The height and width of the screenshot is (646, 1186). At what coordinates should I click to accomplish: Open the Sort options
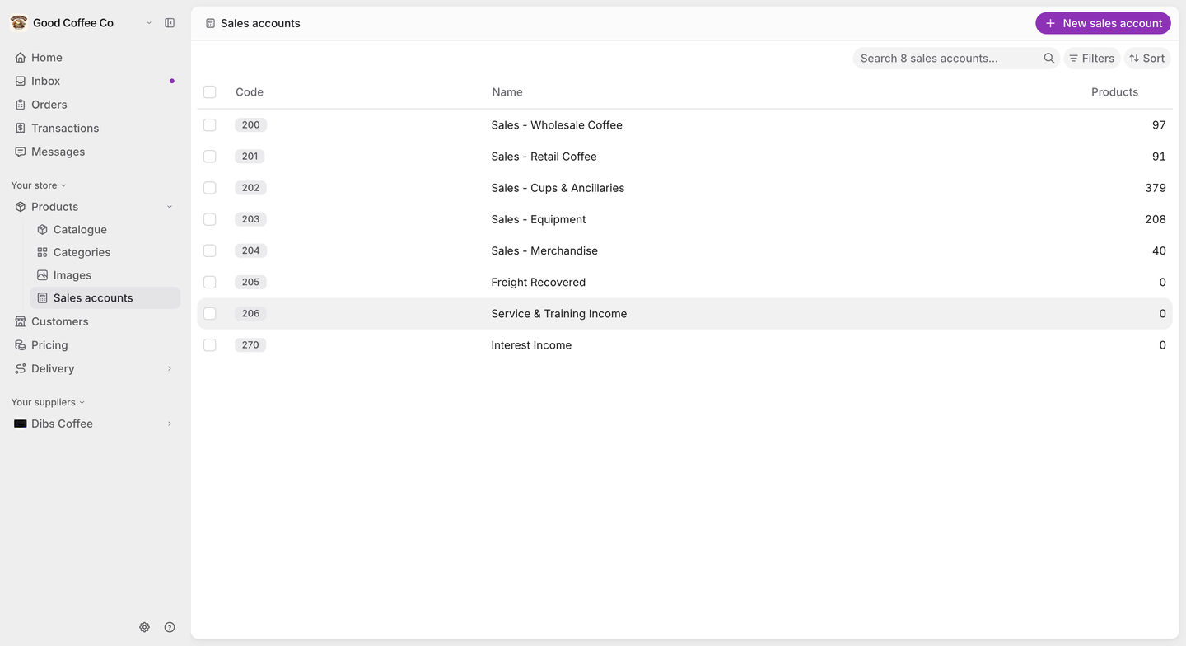1146,58
